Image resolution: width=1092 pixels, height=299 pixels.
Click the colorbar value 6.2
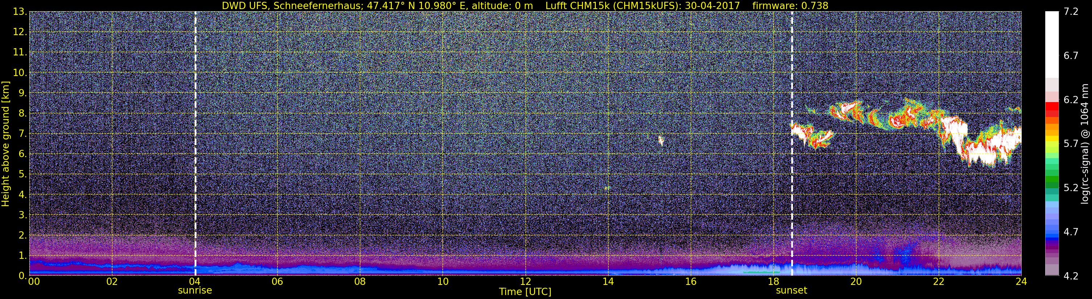tap(1071, 100)
